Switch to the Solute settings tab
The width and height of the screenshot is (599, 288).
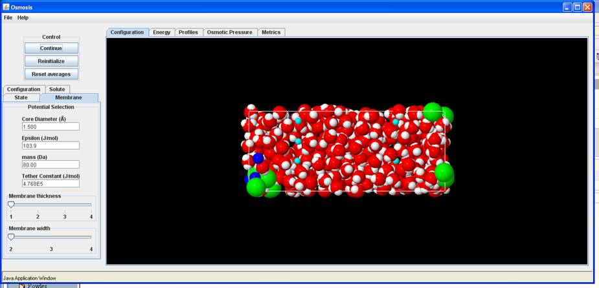tap(57, 89)
